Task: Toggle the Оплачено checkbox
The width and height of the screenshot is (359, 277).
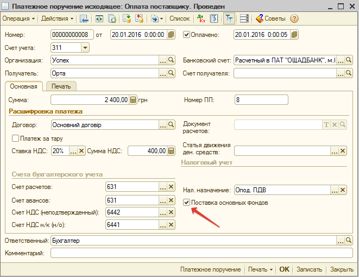Action: tap(187, 35)
